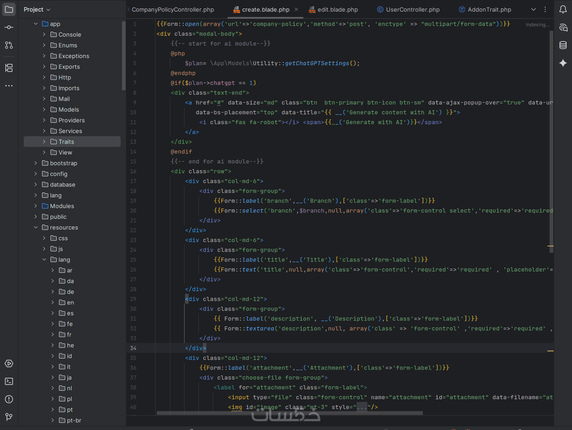Screen dimensions: 572x430
Task: Open the Database tool window
Action: click(563, 45)
